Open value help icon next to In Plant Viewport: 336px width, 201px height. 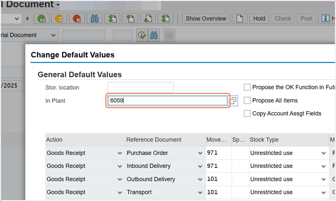pyautogui.click(x=234, y=101)
